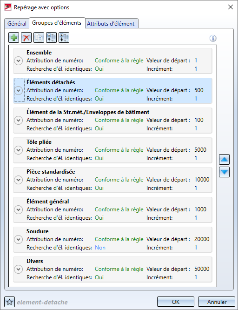Select the Pièce standardisée group title
Viewport: 238px width, 310px height.
51,172
